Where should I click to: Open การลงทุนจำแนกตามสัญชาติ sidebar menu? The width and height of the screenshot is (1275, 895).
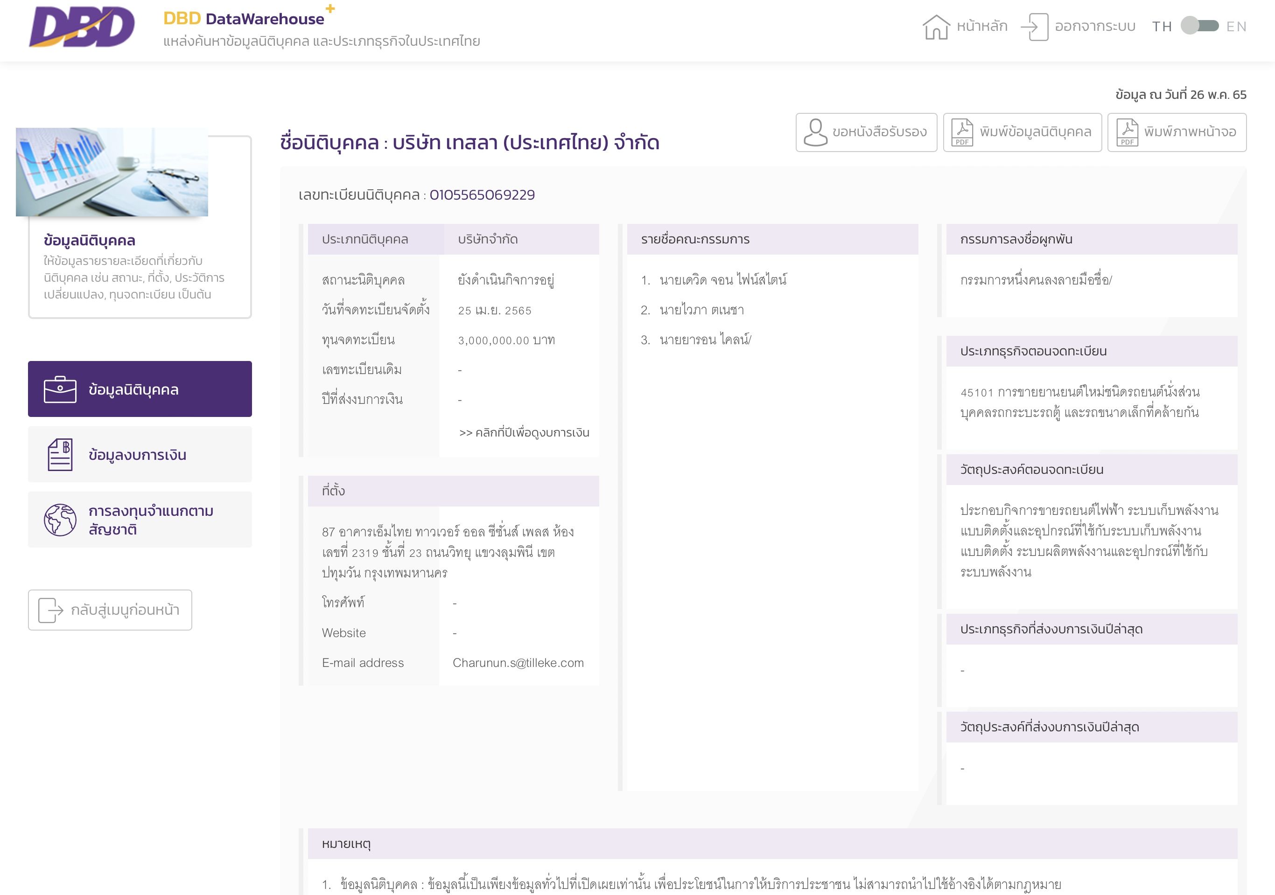point(140,520)
